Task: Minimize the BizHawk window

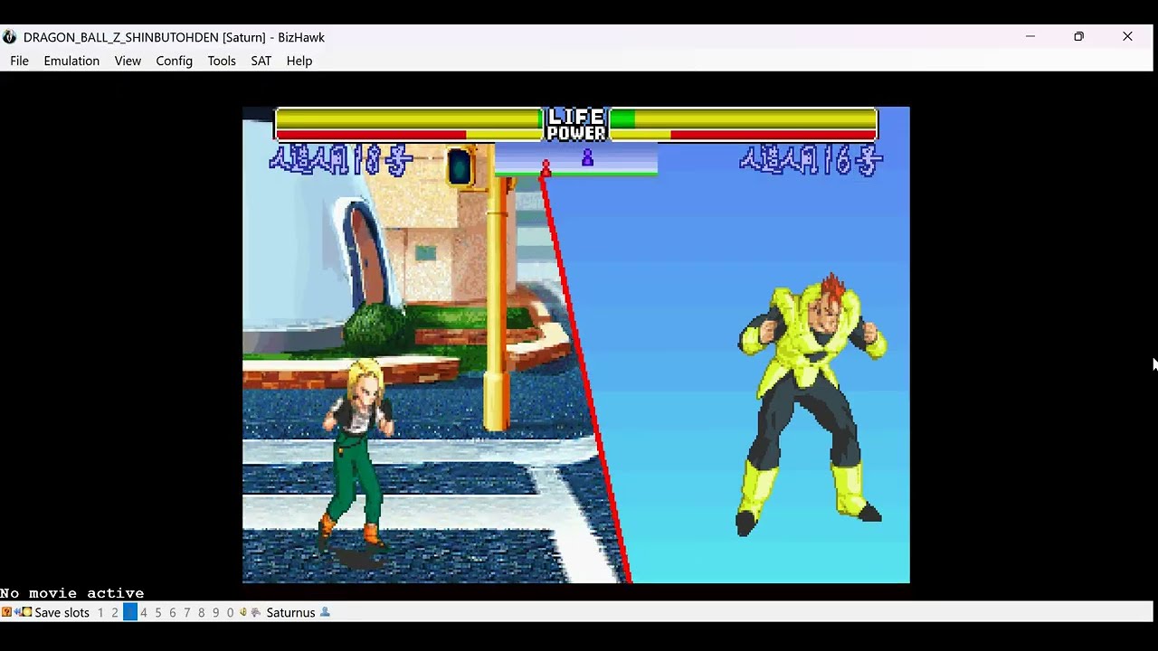Action: click(x=1030, y=36)
